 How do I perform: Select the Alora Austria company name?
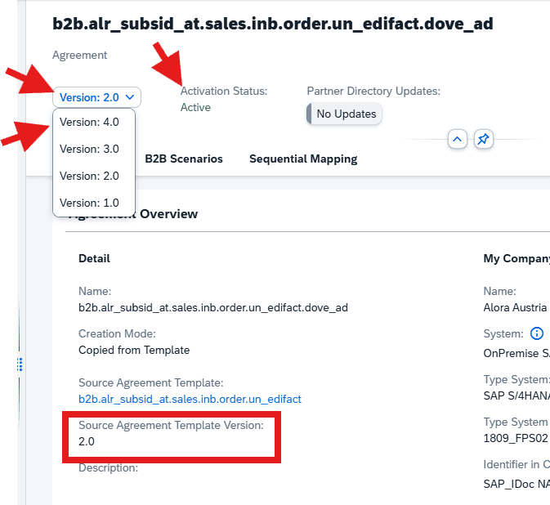515,307
